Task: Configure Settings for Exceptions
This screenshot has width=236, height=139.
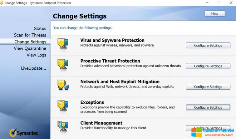Action: [208, 107]
